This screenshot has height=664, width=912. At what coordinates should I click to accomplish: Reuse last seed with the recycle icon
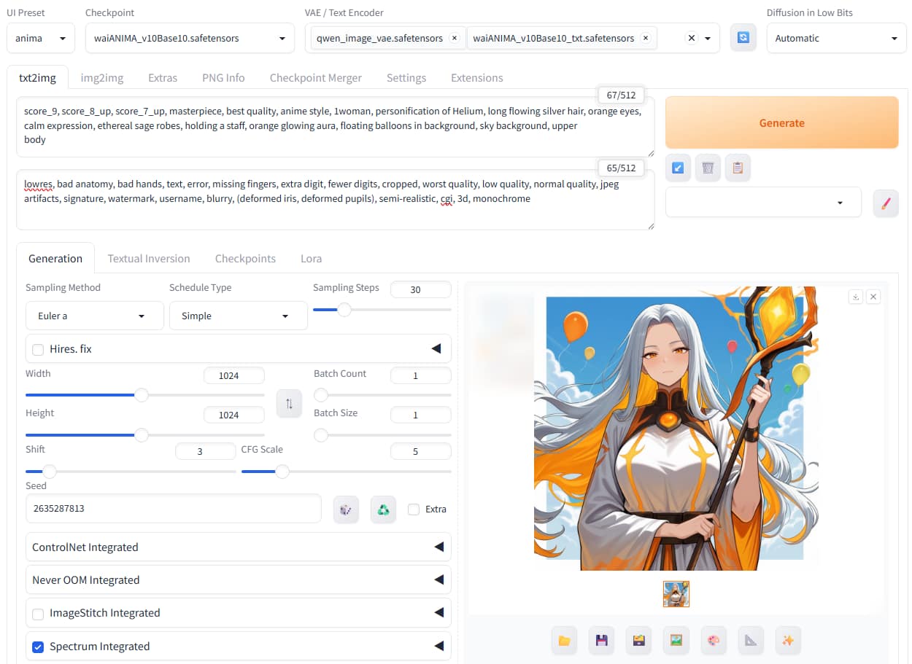(x=383, y=509)
